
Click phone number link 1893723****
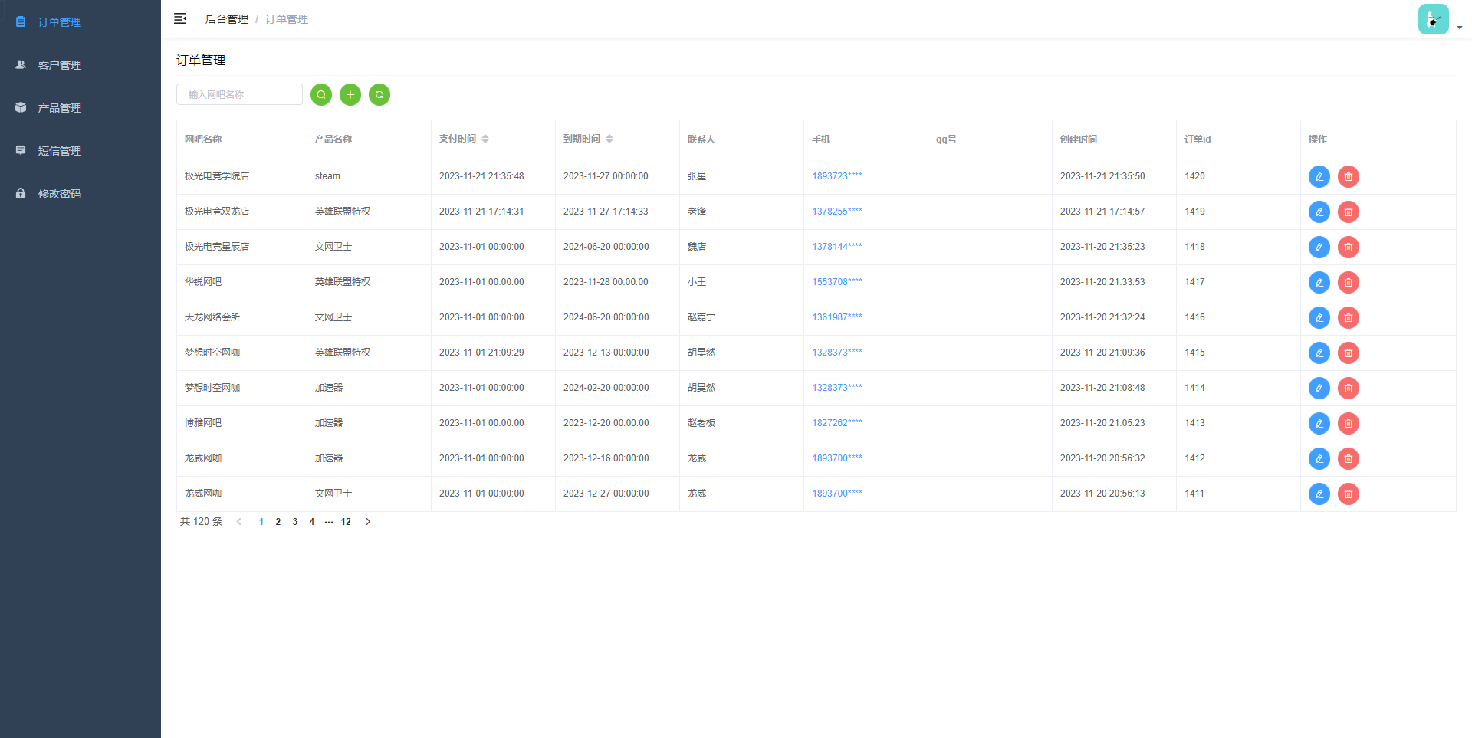[837, 176]
